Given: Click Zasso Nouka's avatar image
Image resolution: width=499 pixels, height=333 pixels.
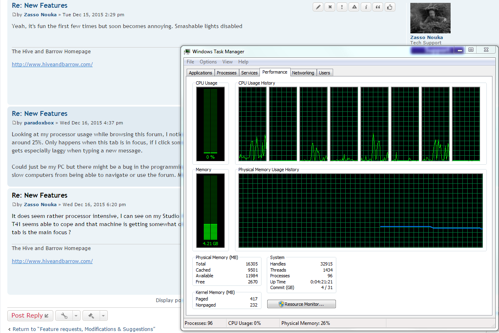Looking at the screenshot, I should point(430,18).
